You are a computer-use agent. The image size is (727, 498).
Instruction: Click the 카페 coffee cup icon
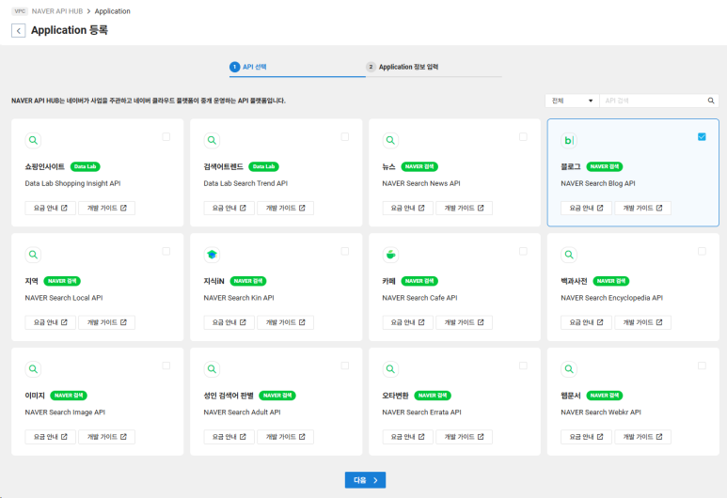pyautogui.click(x=390, y=255)
